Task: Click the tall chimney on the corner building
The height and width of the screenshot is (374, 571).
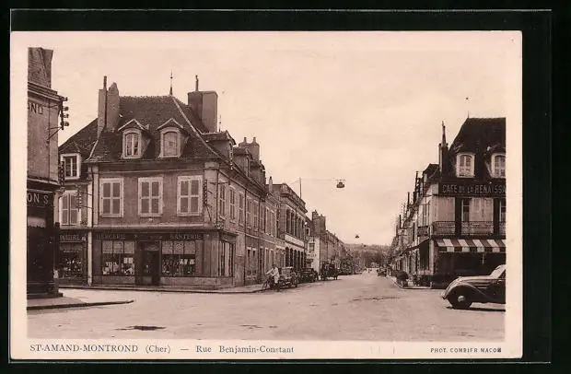Action: coord(203,108)
